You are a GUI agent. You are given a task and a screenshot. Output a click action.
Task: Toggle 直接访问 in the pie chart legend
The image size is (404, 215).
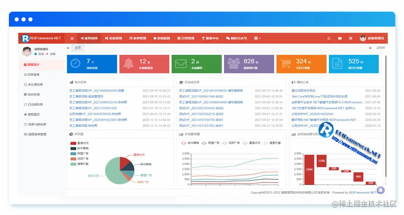[x=80, y=143]
